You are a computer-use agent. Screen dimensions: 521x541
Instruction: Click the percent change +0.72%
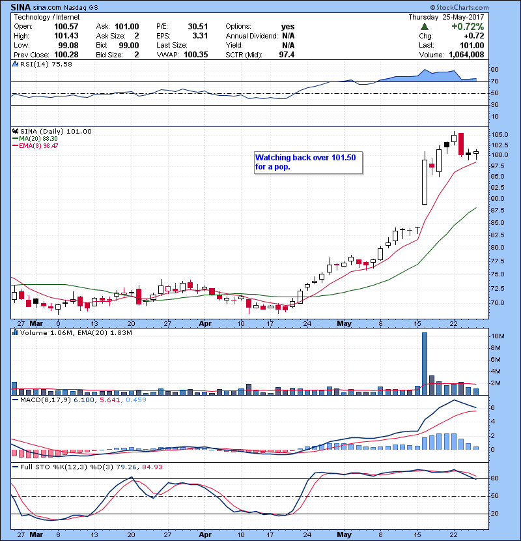pos(468,27)
